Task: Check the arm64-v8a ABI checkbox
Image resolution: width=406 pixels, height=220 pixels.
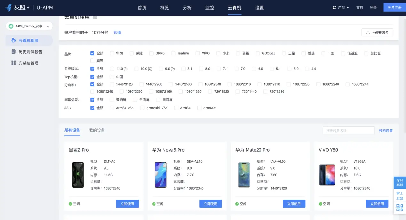Action: [x=112, y=108]
